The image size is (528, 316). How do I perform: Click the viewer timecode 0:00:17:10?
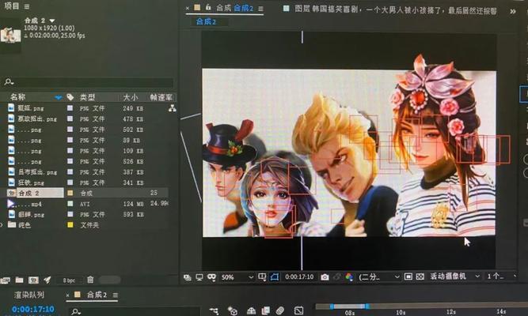click(x=299, y=276)
